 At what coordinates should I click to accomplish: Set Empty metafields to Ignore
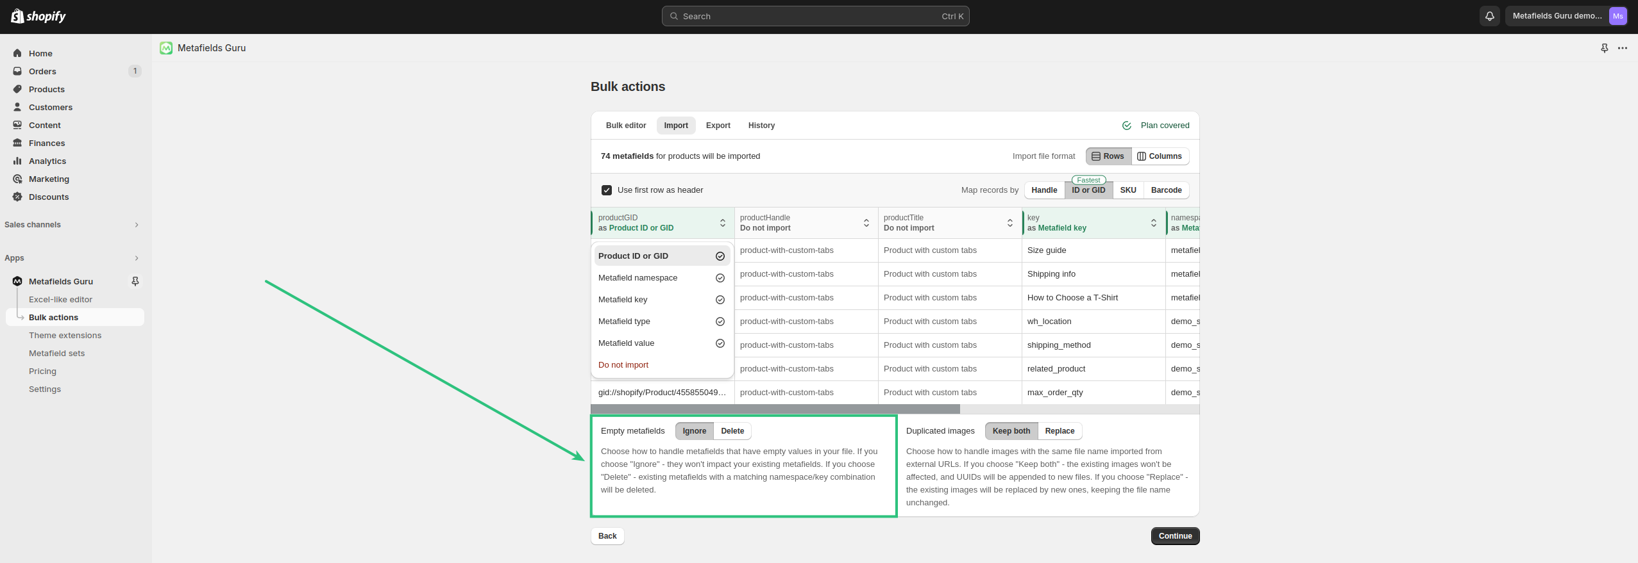tap(694, 431)
